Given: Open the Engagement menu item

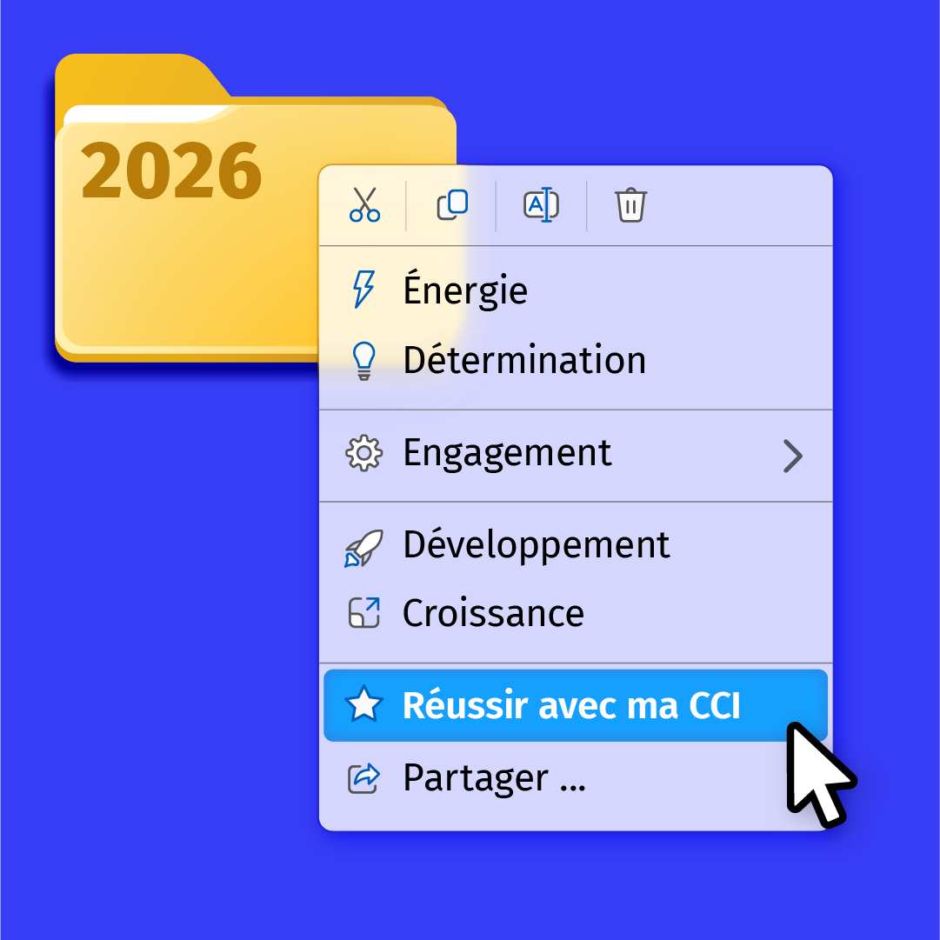Looking at the screenshot, I should [507, 453].
